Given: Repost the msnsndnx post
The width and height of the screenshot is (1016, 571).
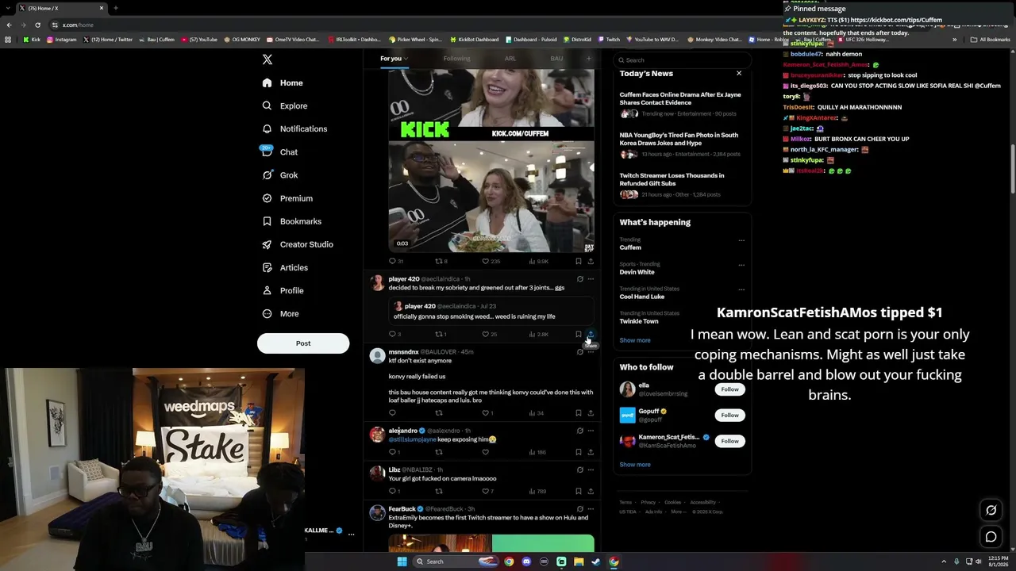Looking at the screenshot, I should (x=438, y=413).
